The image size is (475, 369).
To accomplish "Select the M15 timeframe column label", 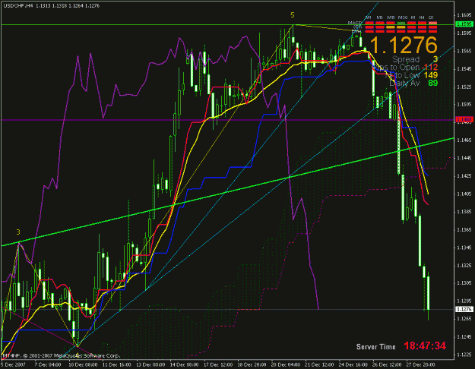I will [391, 17].
